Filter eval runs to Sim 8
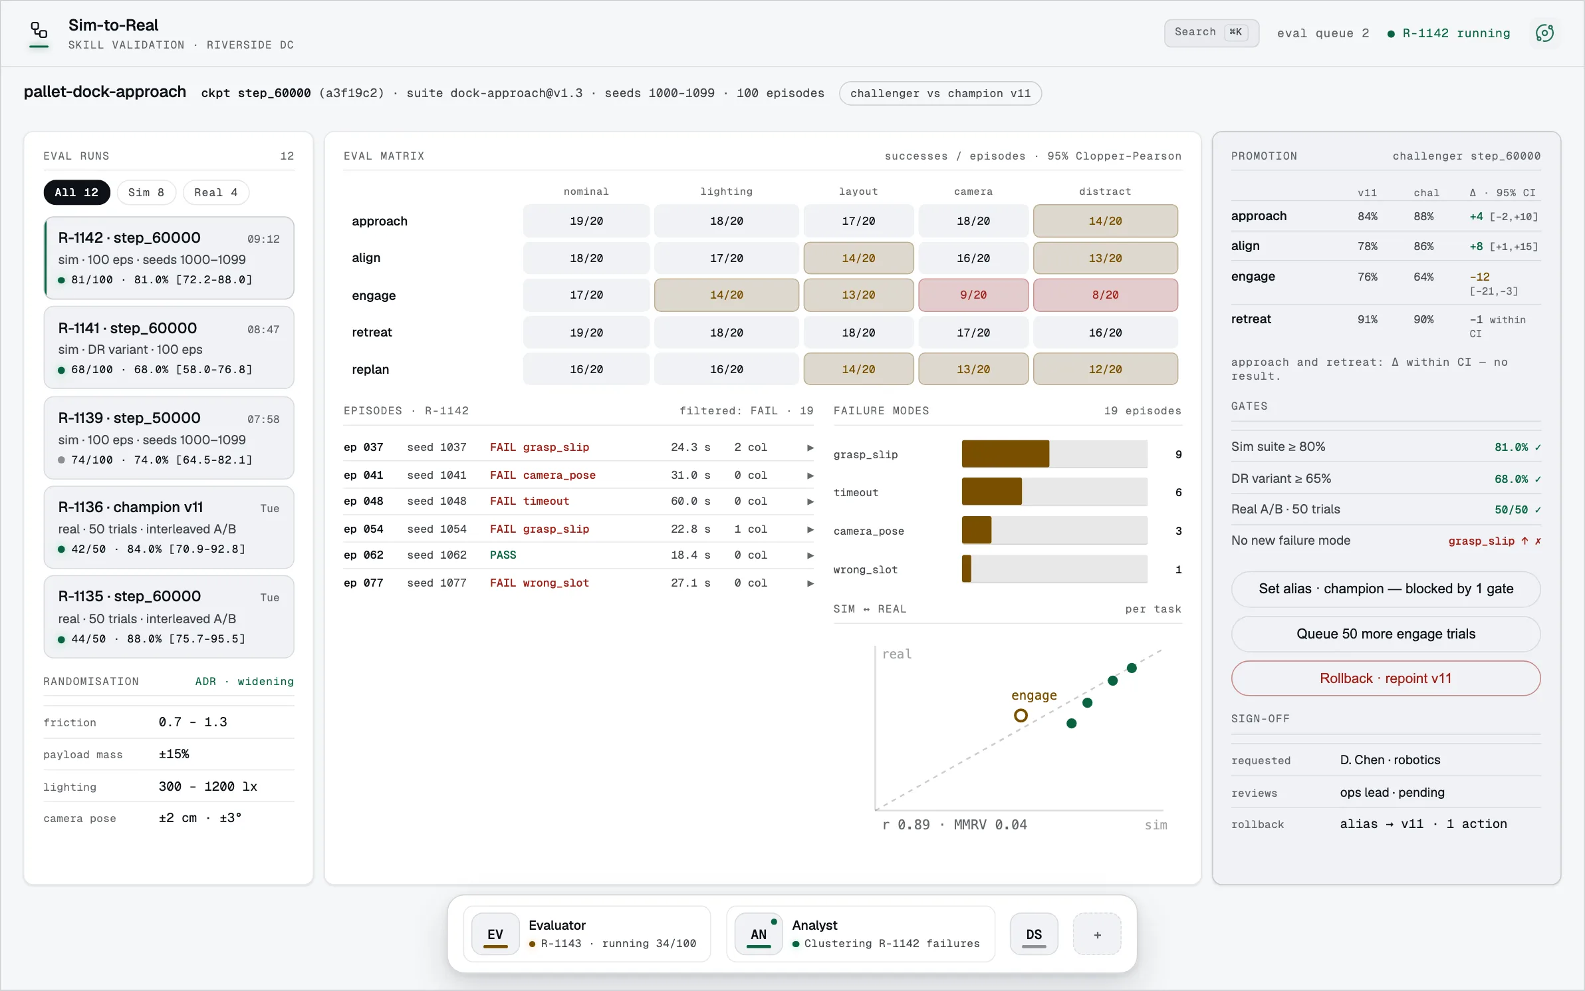 click(x=146, y=192)
